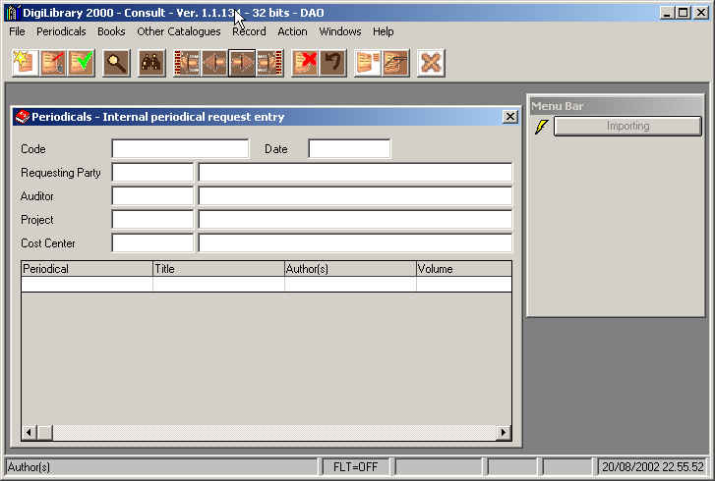This screenshot has height=481, width=715.
Task: Open search with the magnifying glass icon
Action: pyautogui.click(x=116, y=63)
